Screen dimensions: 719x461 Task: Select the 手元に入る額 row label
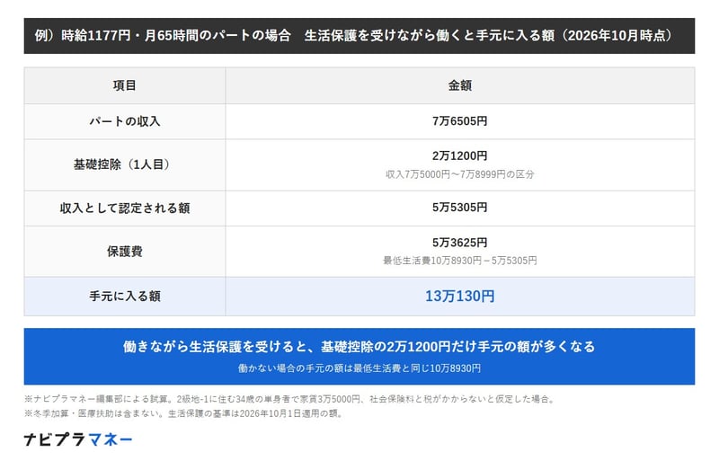124,297
